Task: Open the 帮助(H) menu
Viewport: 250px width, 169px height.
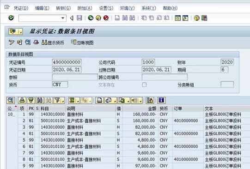Action: pyautogui.click(x=170, y=8)
